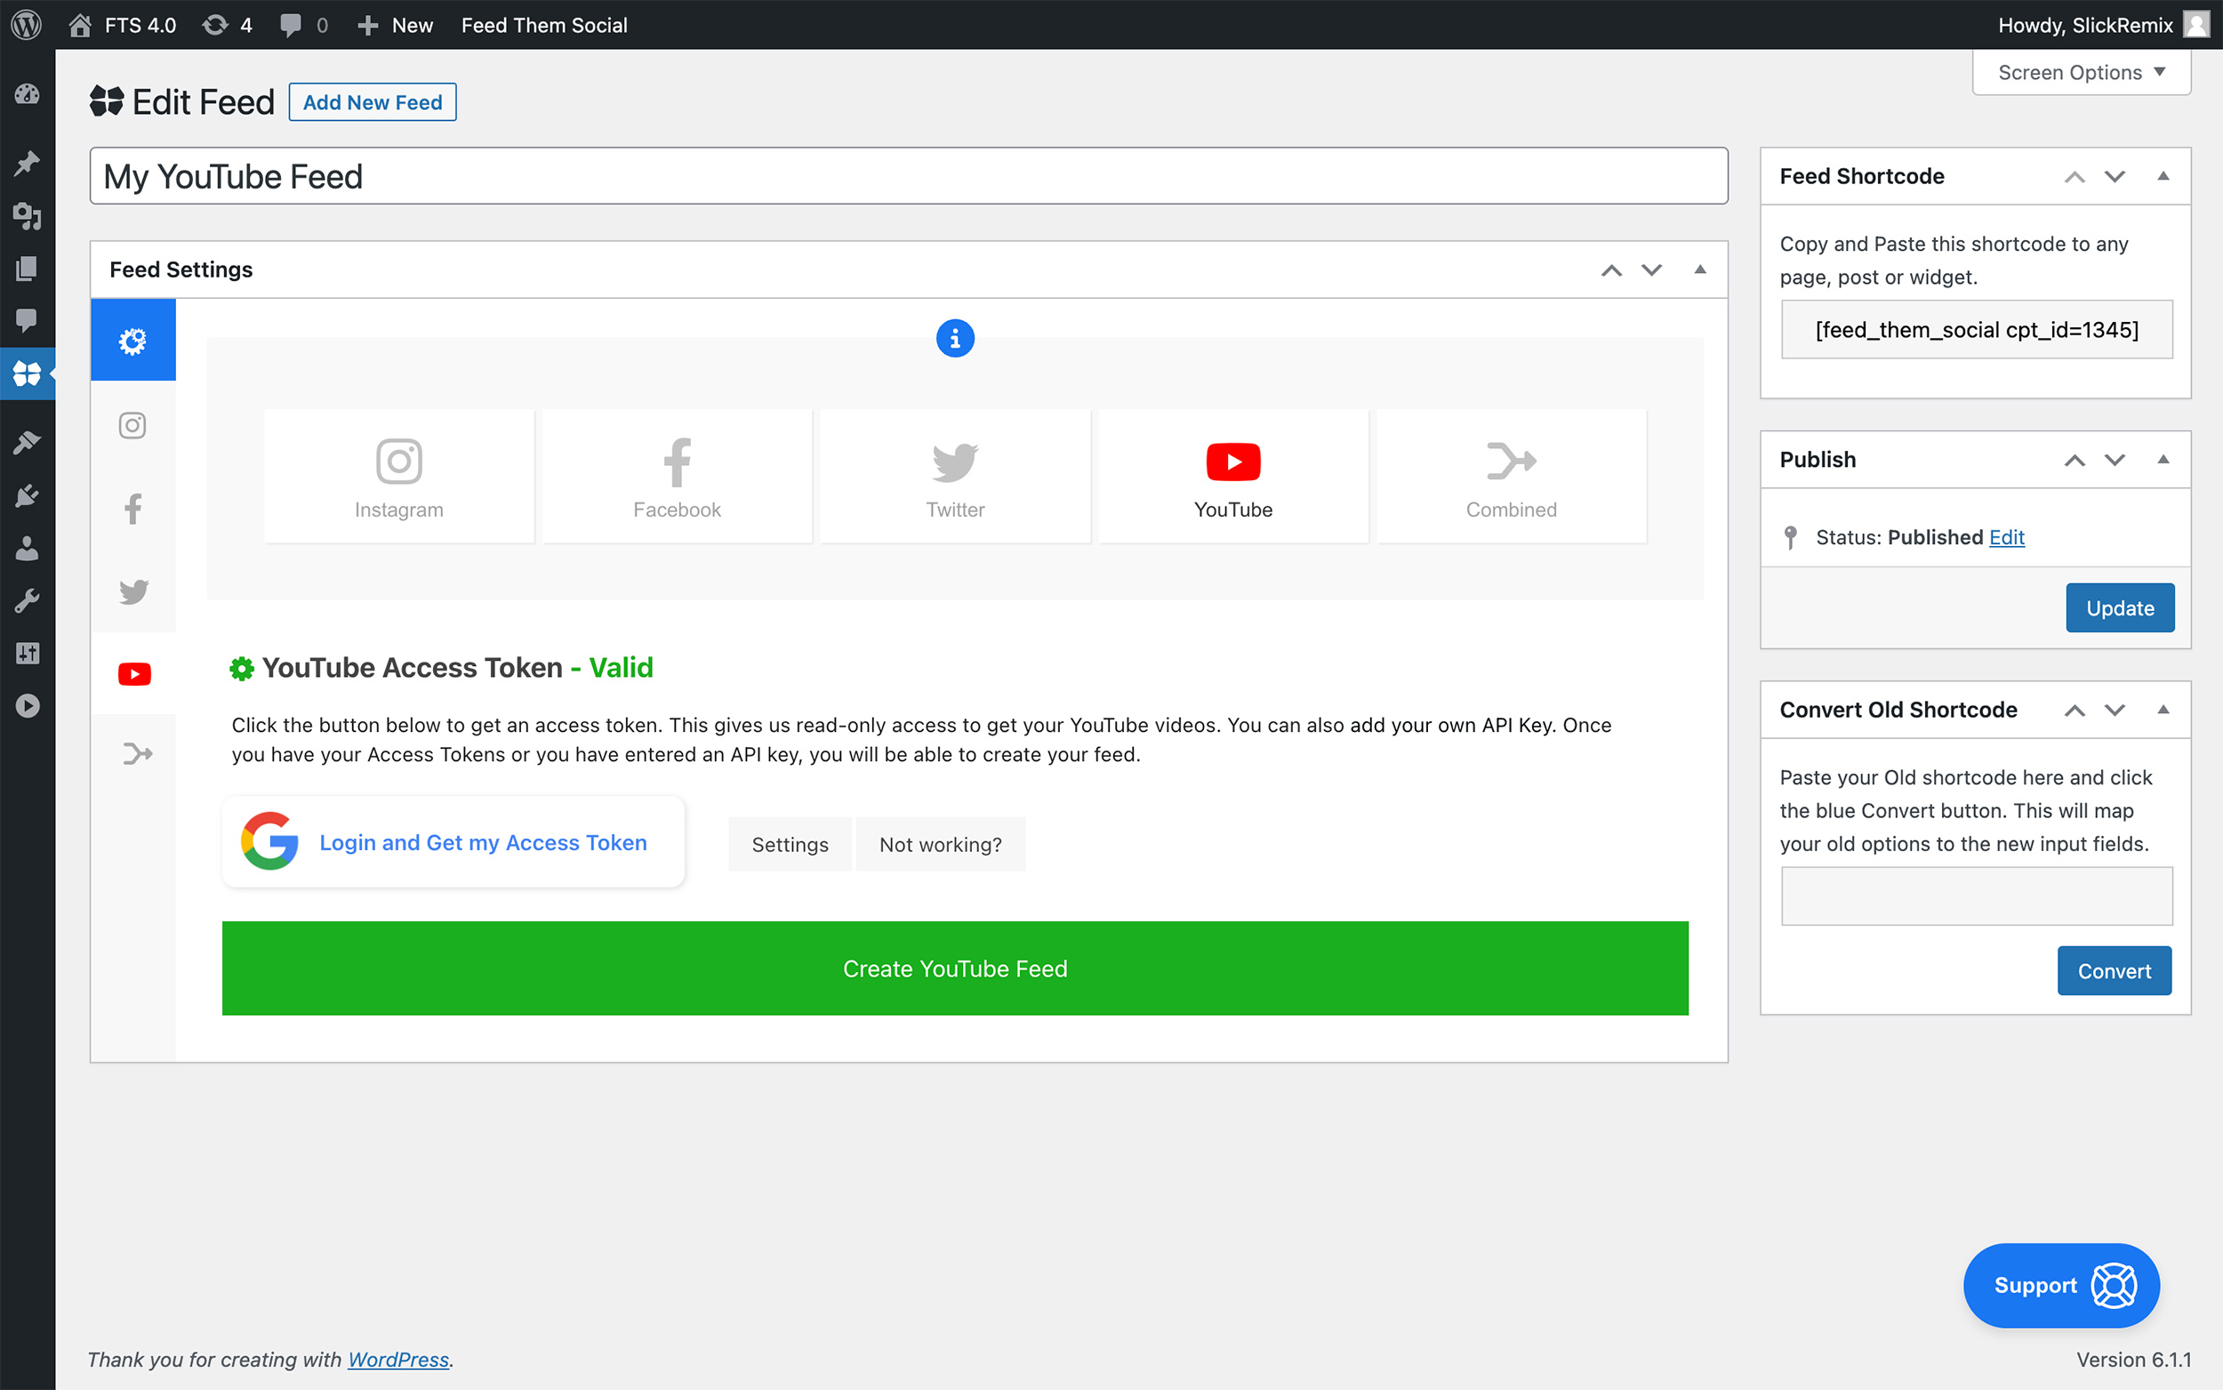This screenshot has width=2223, height=1390.
Task: Move Feed Settings panel up
Action: 1611,270
